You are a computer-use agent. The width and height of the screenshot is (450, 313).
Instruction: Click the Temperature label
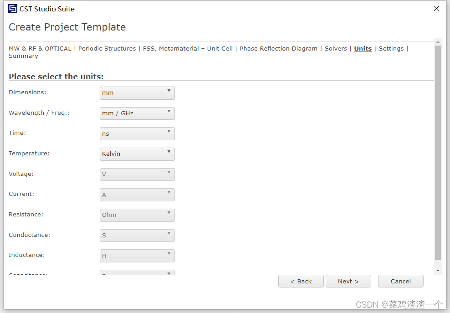pos(29,154)
